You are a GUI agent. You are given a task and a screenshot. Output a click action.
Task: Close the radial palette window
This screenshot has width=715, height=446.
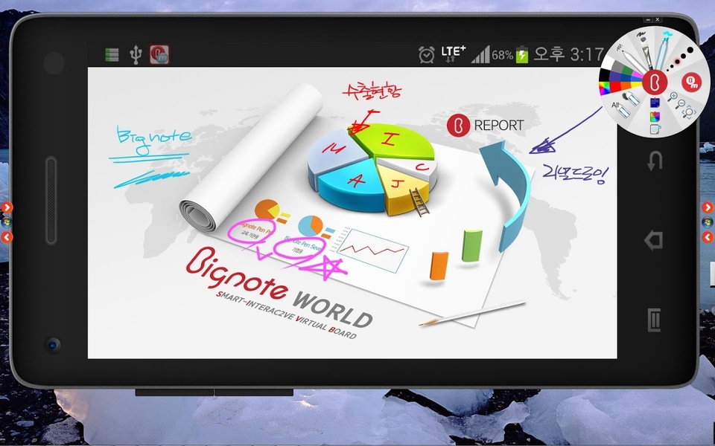point(658,19)
